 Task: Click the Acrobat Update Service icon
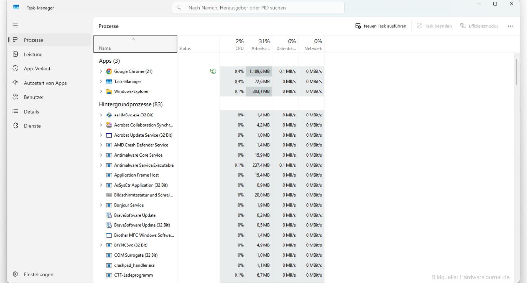(109, 135)
